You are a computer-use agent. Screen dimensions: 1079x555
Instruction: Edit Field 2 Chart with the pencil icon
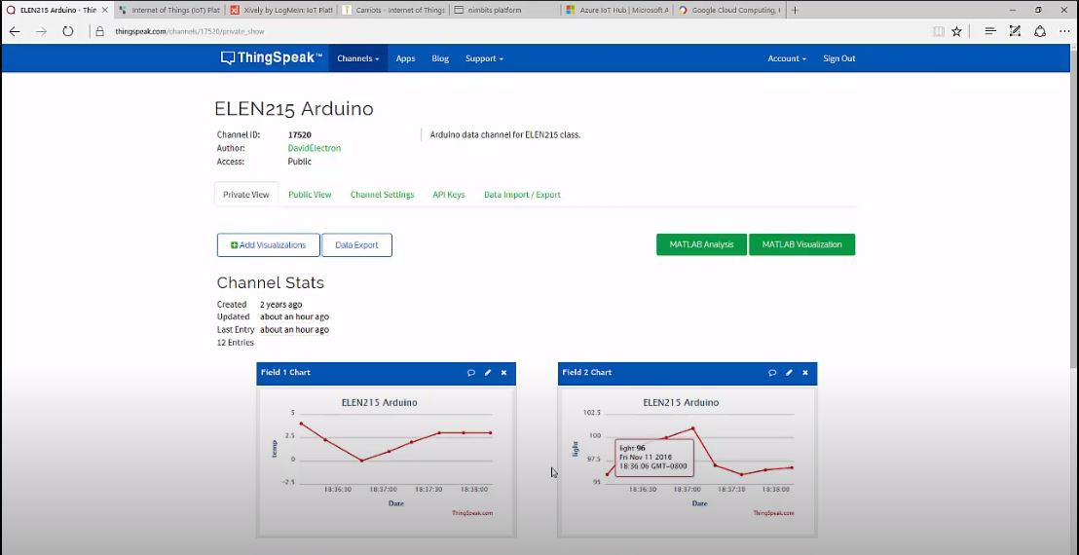pos(790,373)
